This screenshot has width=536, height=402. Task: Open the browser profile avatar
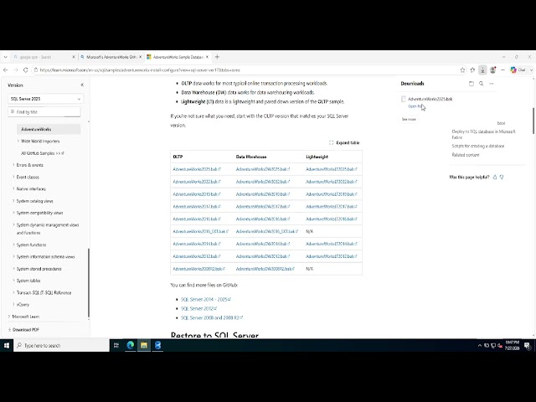click(x=492, y=70)
